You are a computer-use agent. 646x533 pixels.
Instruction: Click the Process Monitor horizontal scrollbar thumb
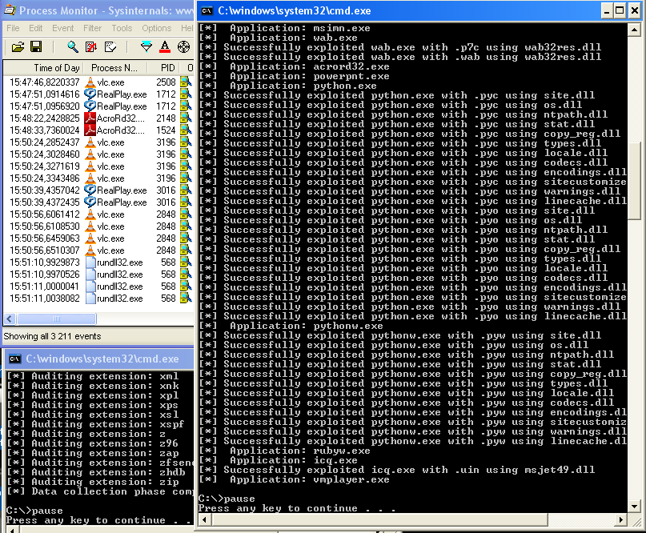pos(57,319)
